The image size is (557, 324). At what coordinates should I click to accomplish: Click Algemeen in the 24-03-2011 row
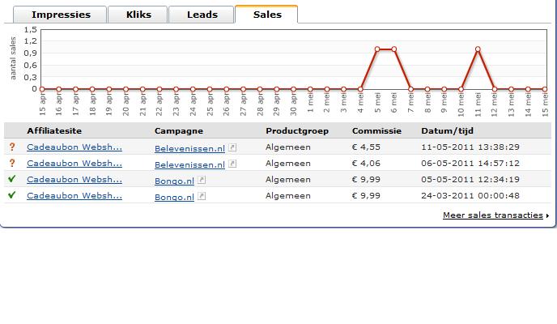288,196
